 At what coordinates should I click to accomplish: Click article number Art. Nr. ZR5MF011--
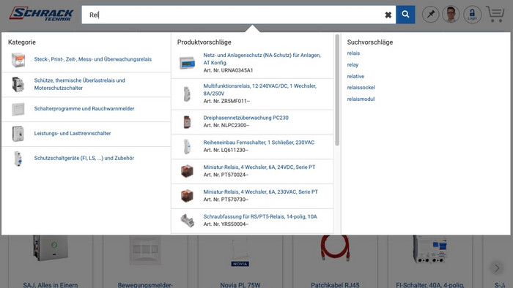click(x=226, y=102)
